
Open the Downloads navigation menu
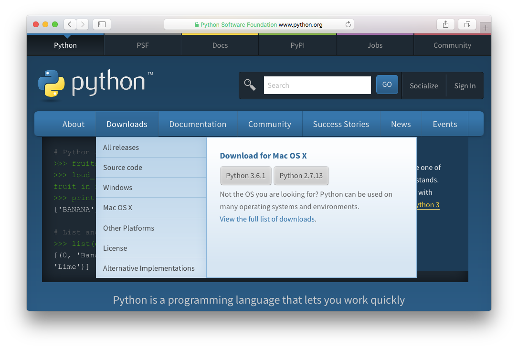pyautogui.click(x=127, y=124)
